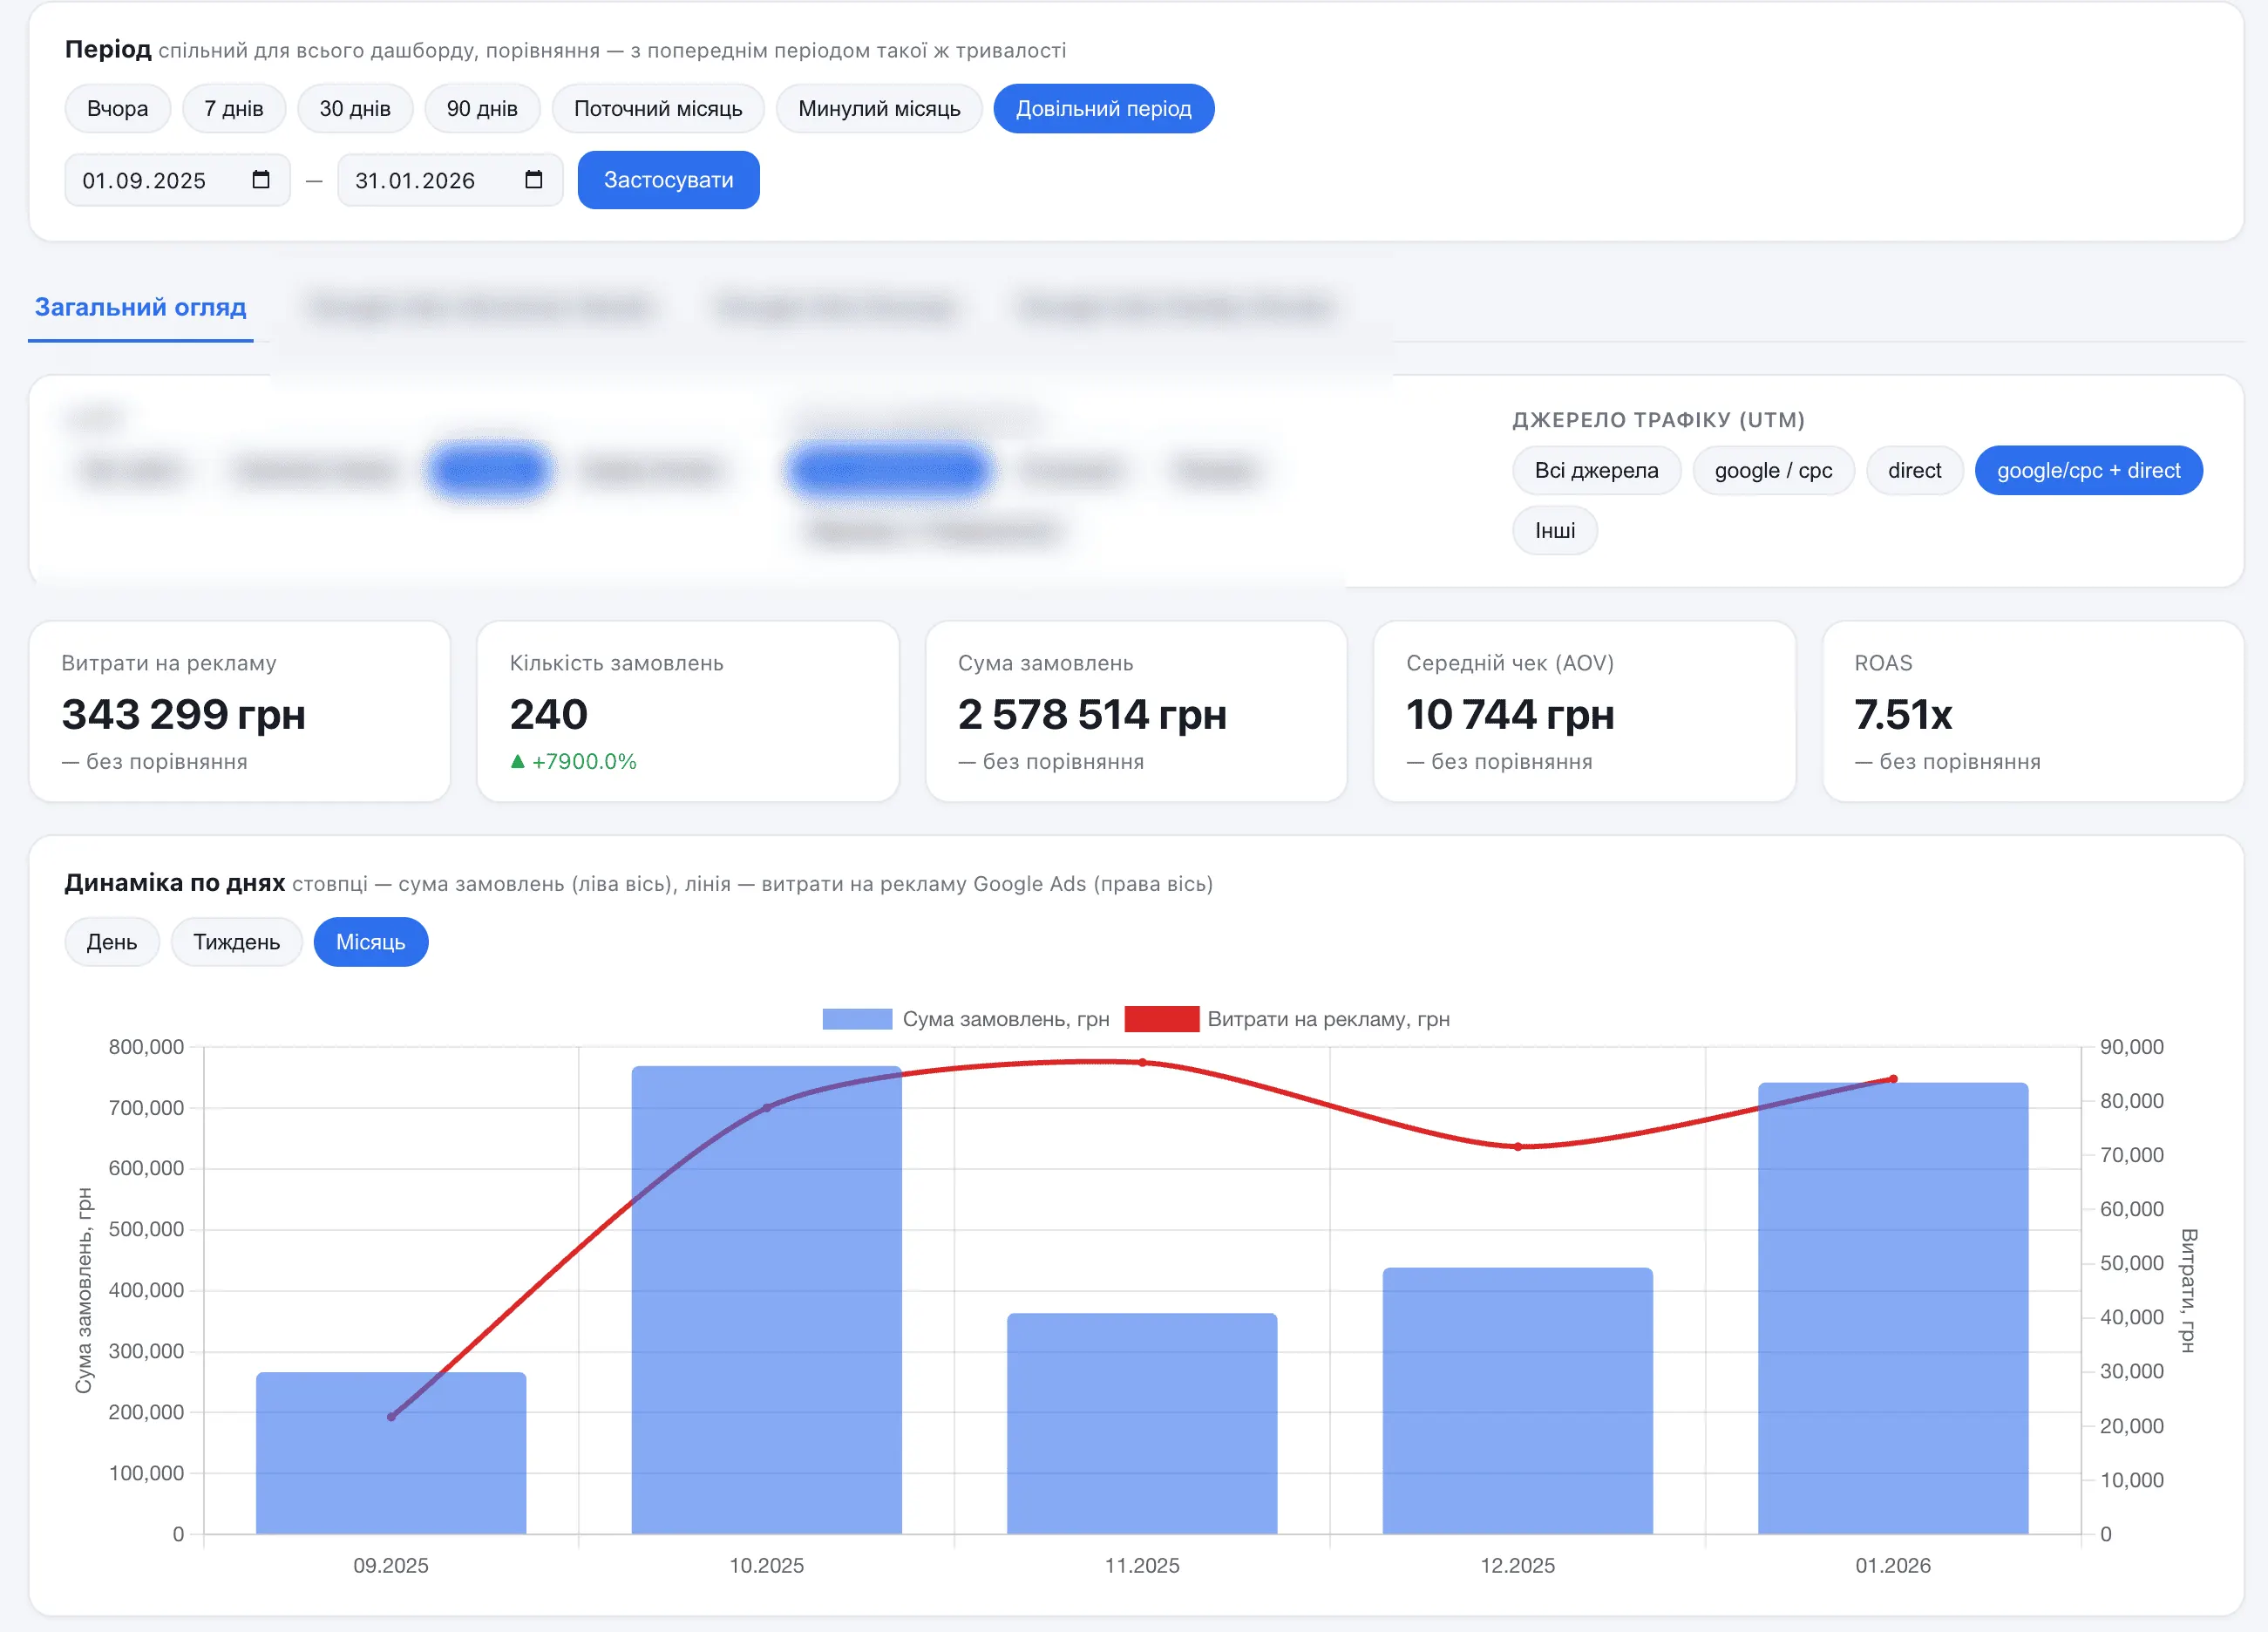This screenshot has height=1632, width=2268.
Task: Filter traffic by Всі джерела
Action: coord(1597,470)
